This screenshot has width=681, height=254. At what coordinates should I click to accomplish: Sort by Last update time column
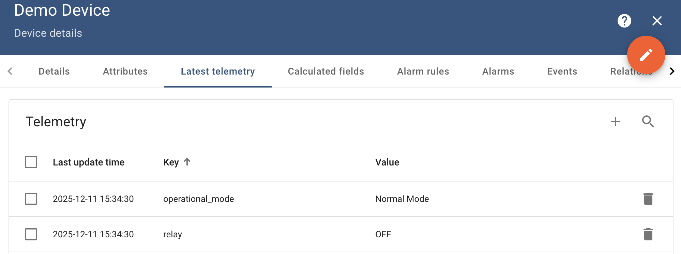[89, 162]
